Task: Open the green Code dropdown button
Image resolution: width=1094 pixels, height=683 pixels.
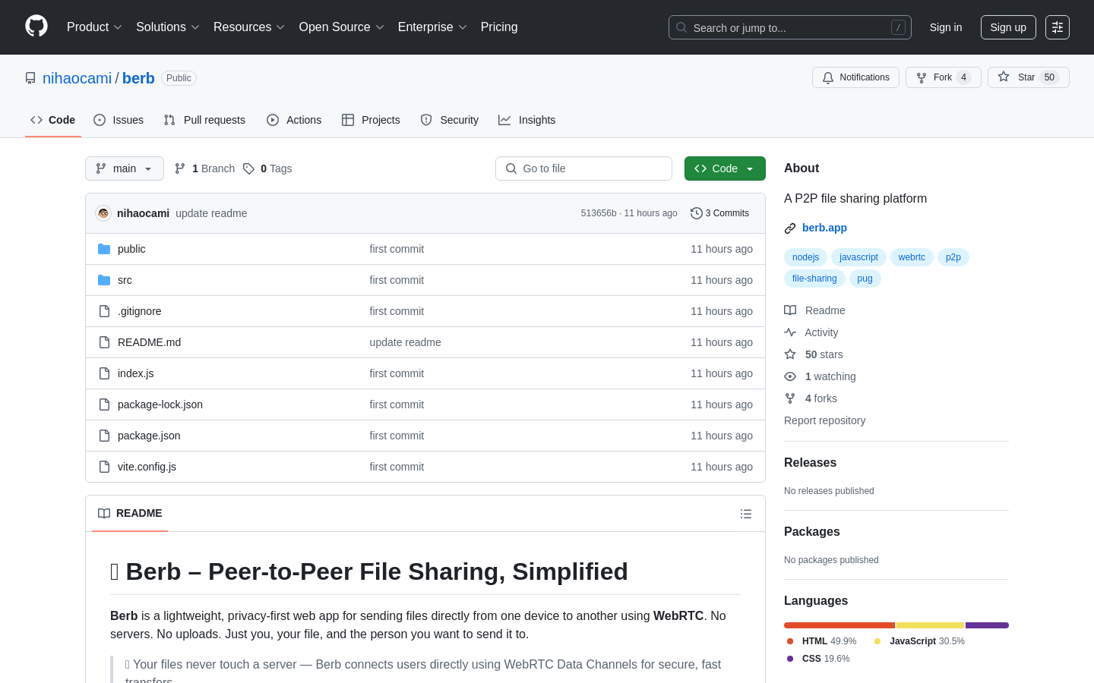Action: [x=725, y=168]
